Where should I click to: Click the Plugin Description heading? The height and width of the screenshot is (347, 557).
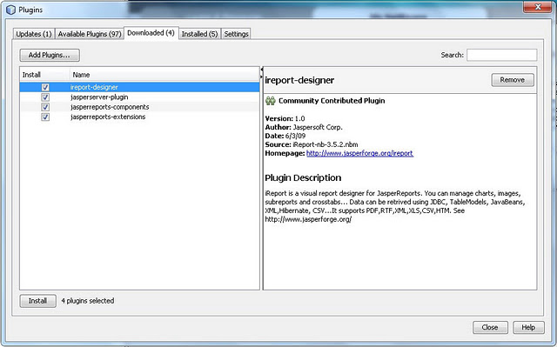303,177
